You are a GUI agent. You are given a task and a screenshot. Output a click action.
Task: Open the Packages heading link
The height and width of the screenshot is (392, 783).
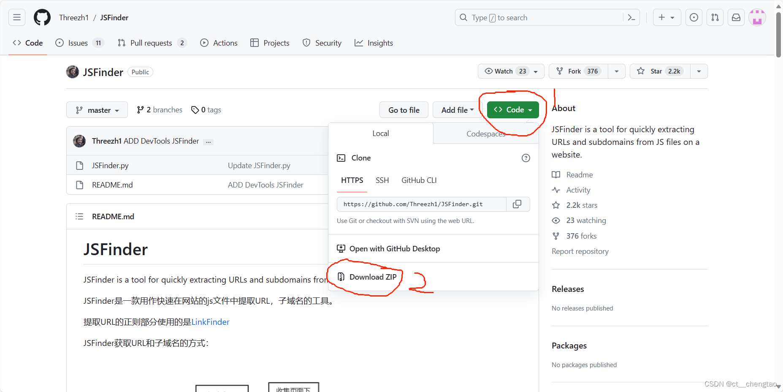pos(569,346)
